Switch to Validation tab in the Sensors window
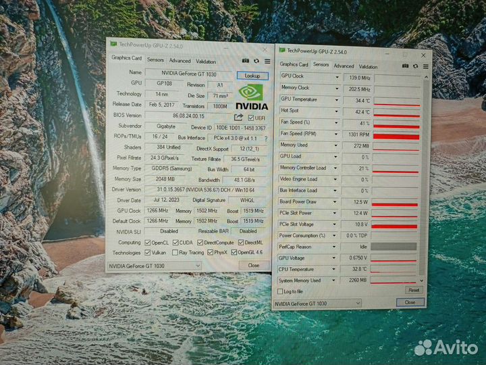 tap(369, 66)
